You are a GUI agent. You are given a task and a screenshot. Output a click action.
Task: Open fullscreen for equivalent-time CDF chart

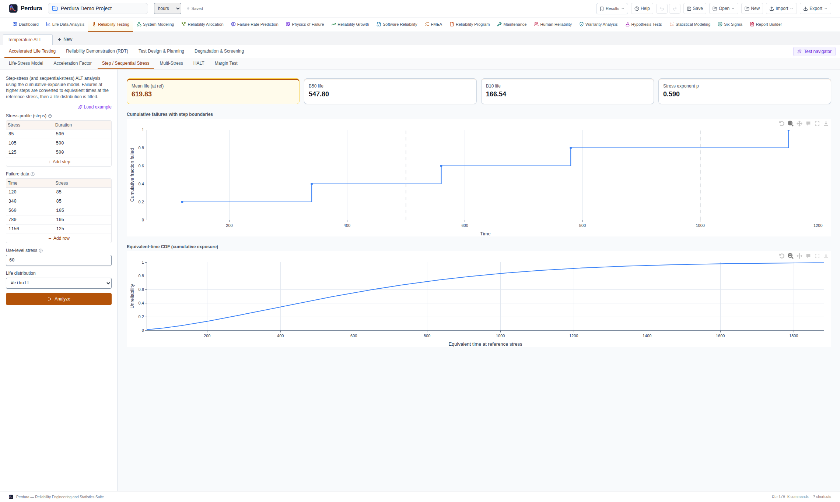[x=817, y=256]
